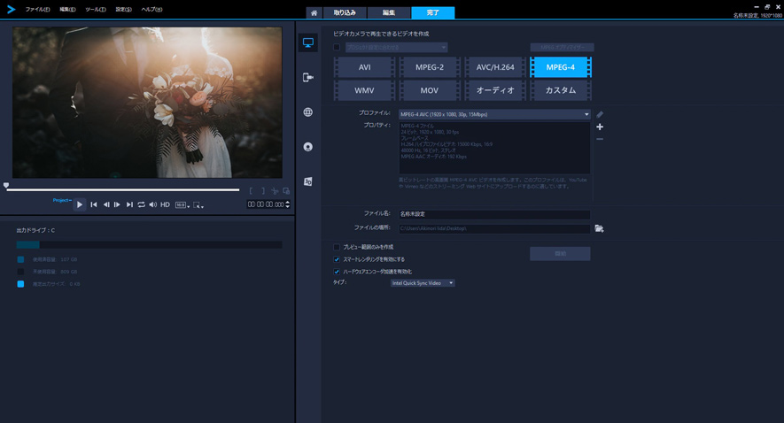Step forward one frame
Image resolution: width=784 pixels, height=423 pixels.
tap(117, 204)
